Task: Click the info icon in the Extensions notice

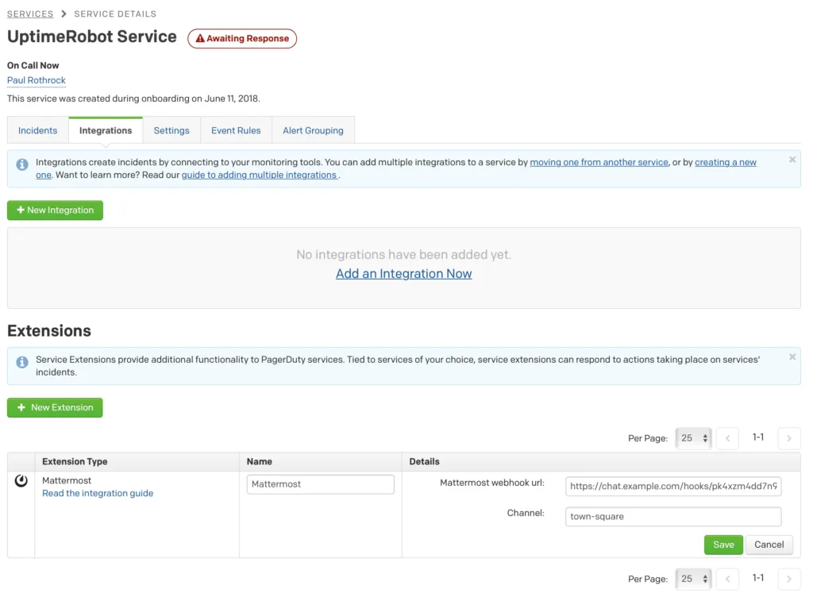Action: [21, 362]
